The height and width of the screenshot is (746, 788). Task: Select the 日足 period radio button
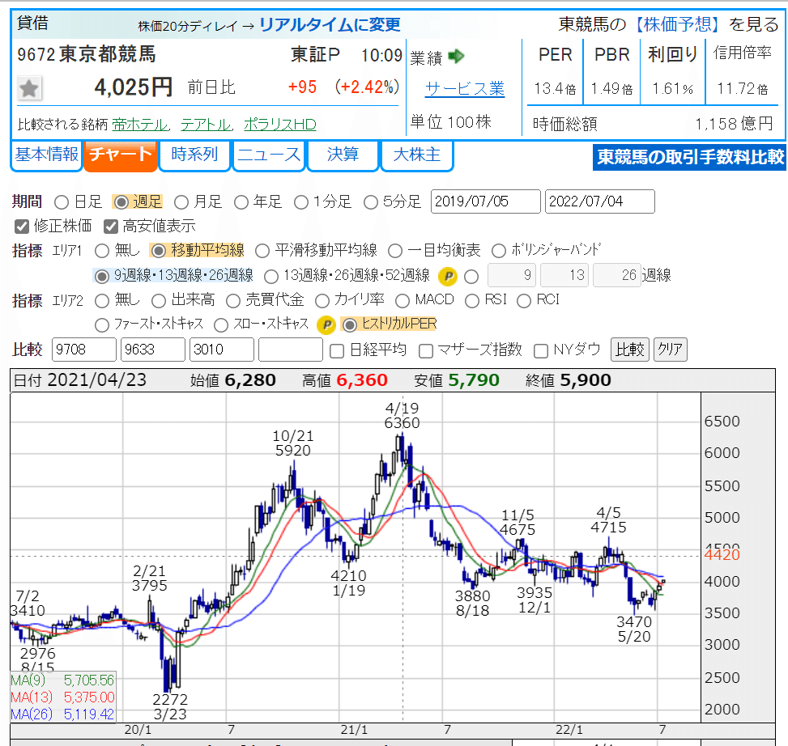click(62, 202)
